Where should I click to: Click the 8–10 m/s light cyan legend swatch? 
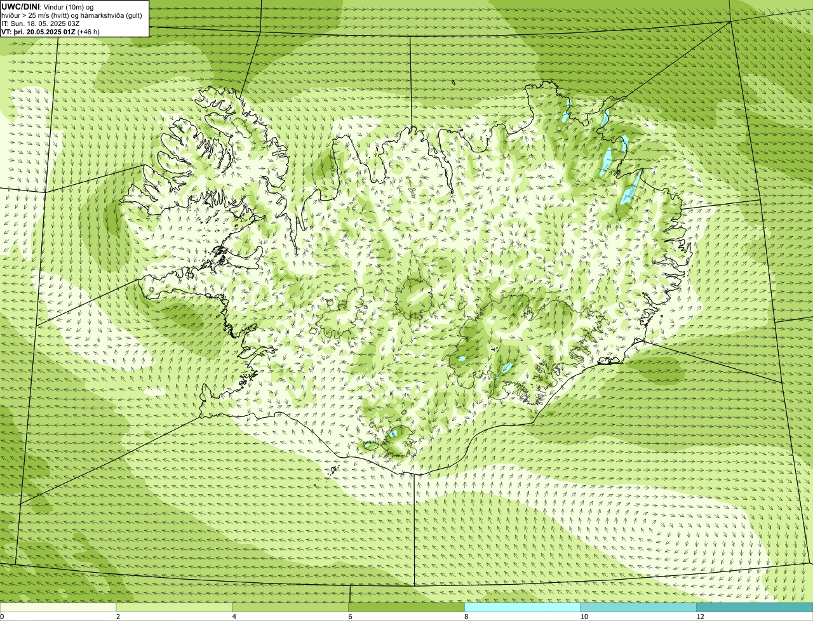click(x=523, y=607)
